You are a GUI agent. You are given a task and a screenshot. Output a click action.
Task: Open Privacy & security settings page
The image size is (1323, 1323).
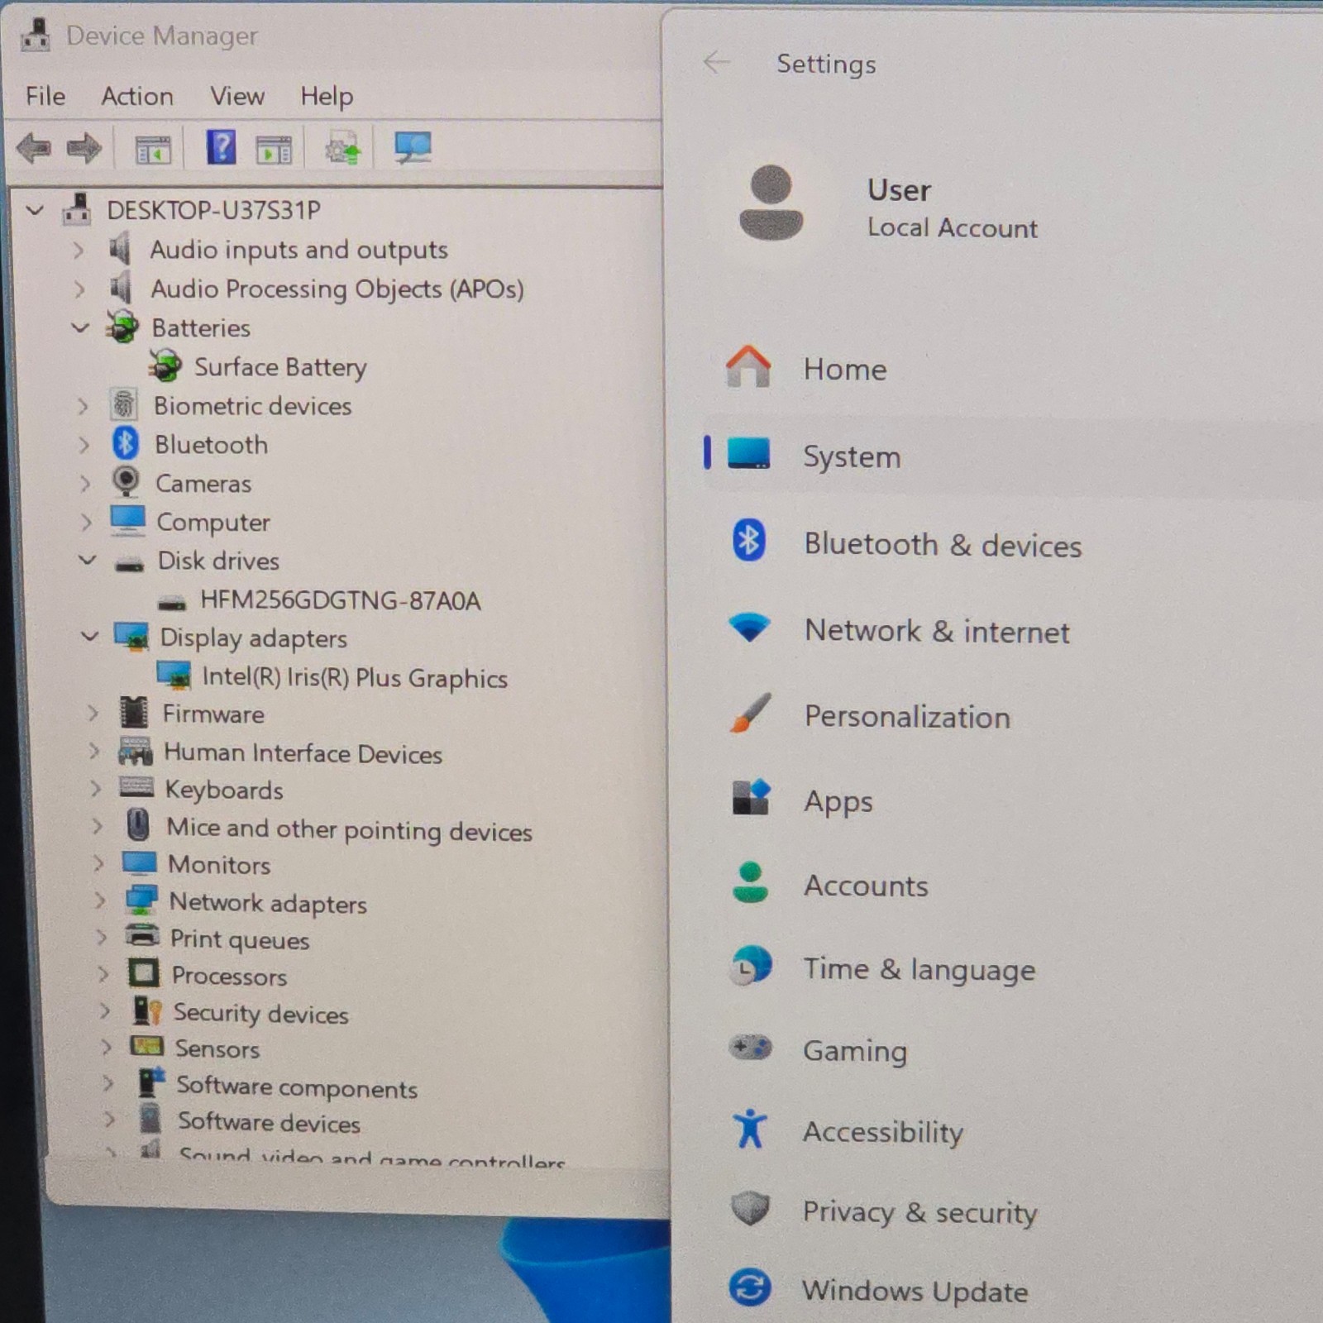coord(919,1212)
